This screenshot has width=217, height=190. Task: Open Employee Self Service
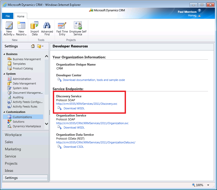point(78,29)
